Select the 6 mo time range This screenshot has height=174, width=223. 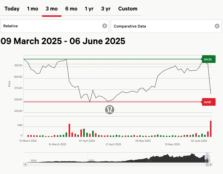[71, 9]
